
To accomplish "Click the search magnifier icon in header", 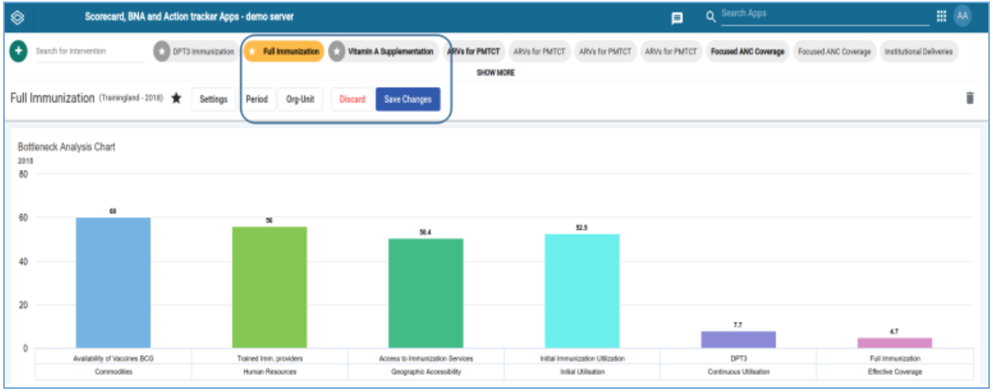I will coord(711,16).
